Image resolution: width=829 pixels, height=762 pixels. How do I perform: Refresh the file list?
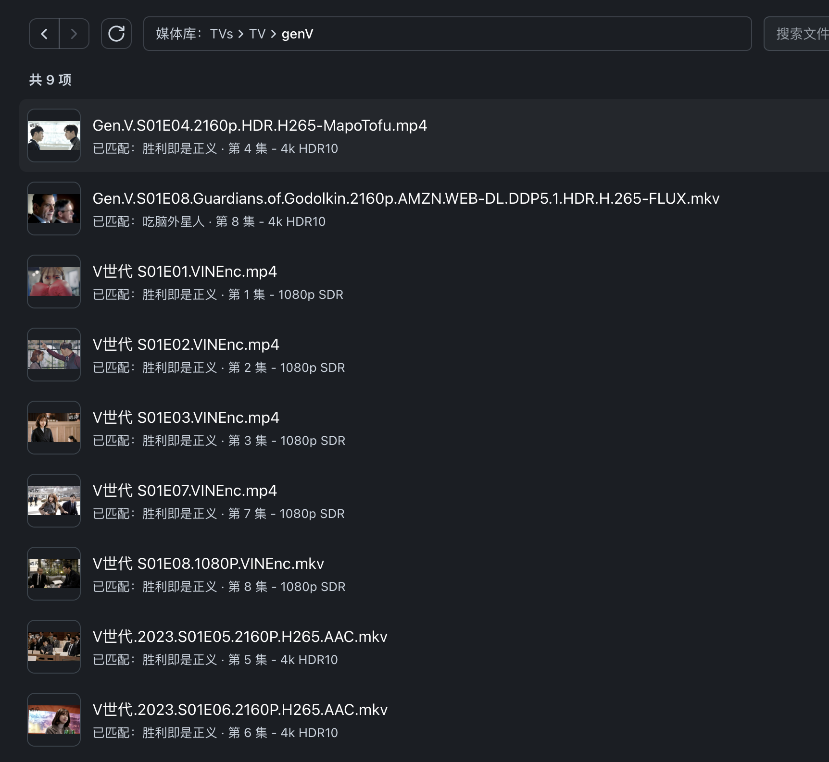click(116, 34)
